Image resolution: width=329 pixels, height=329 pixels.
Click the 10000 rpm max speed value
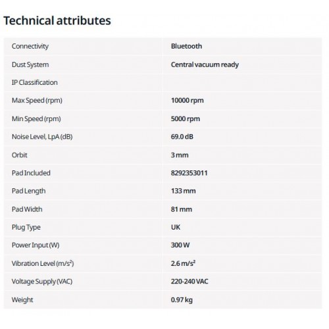coord(188,101)
